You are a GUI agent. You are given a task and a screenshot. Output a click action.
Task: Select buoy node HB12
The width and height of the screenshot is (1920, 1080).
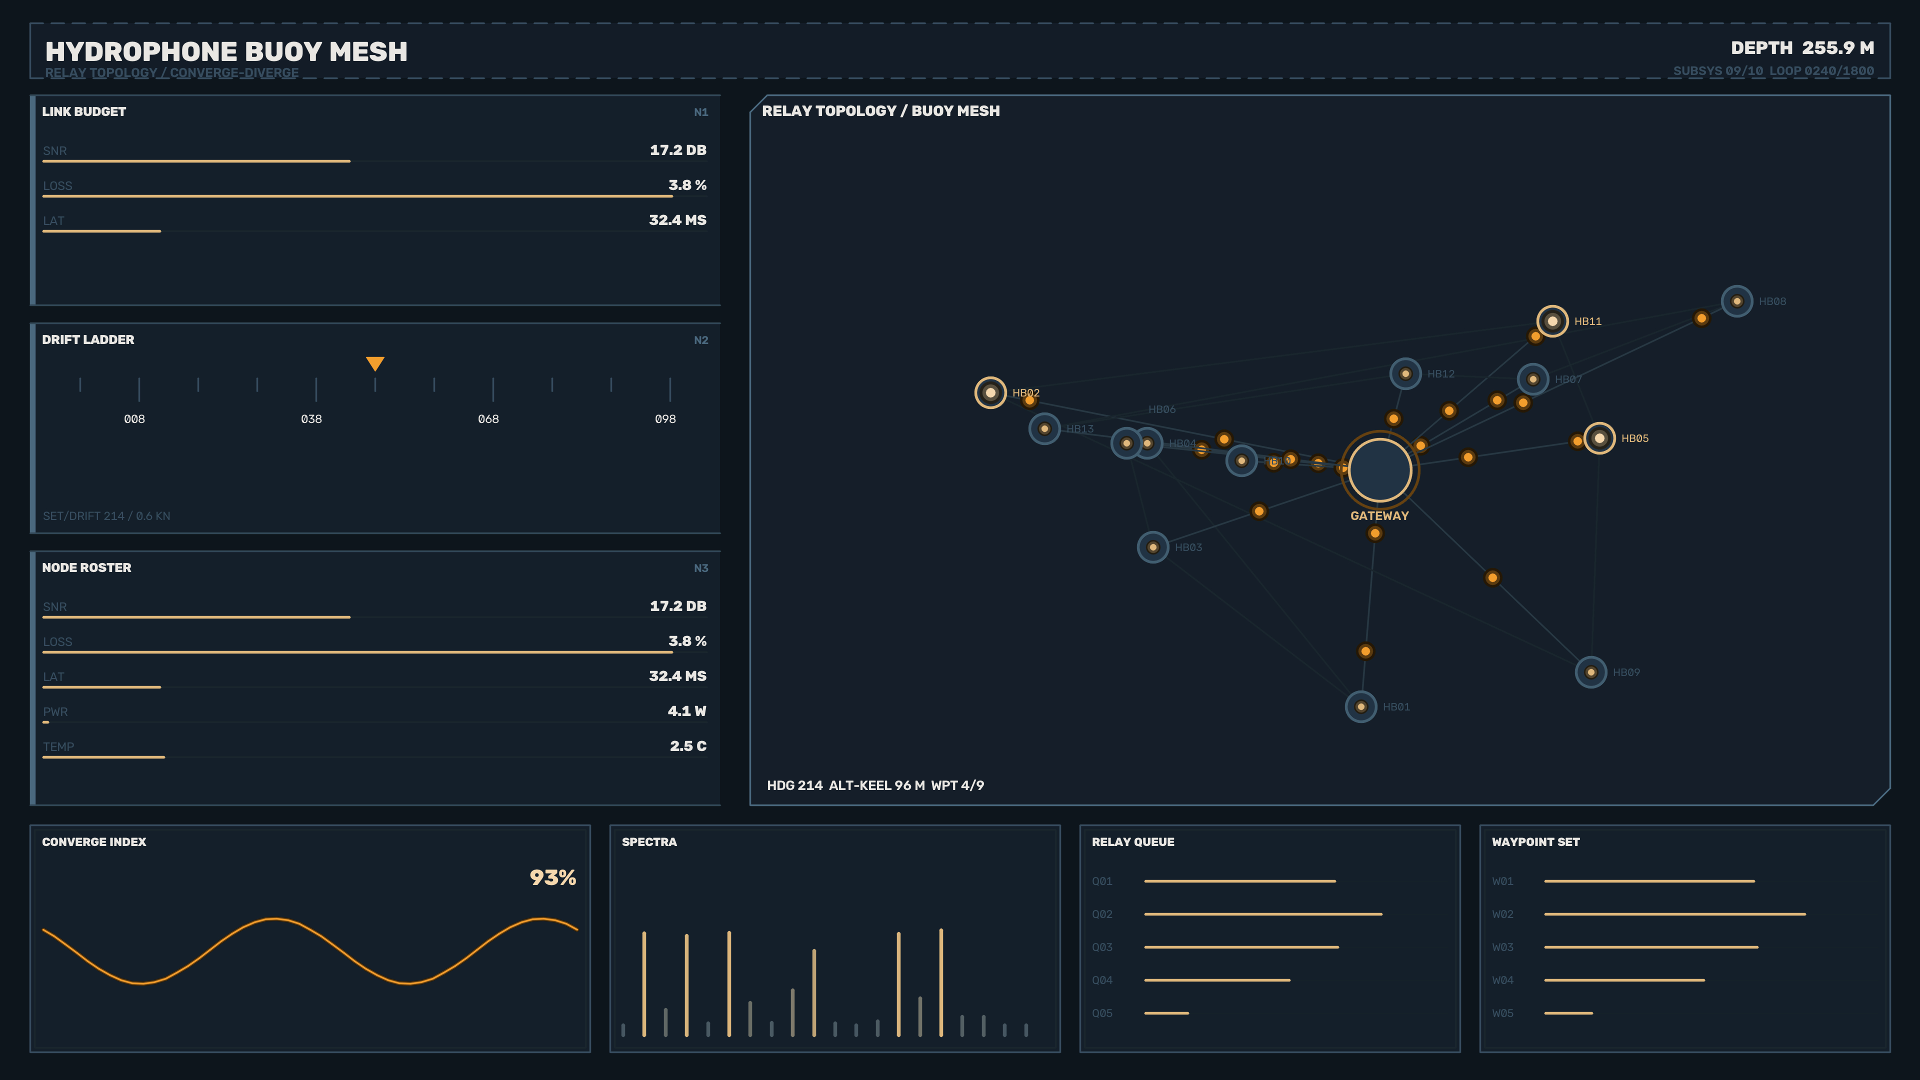(1405, 373)
